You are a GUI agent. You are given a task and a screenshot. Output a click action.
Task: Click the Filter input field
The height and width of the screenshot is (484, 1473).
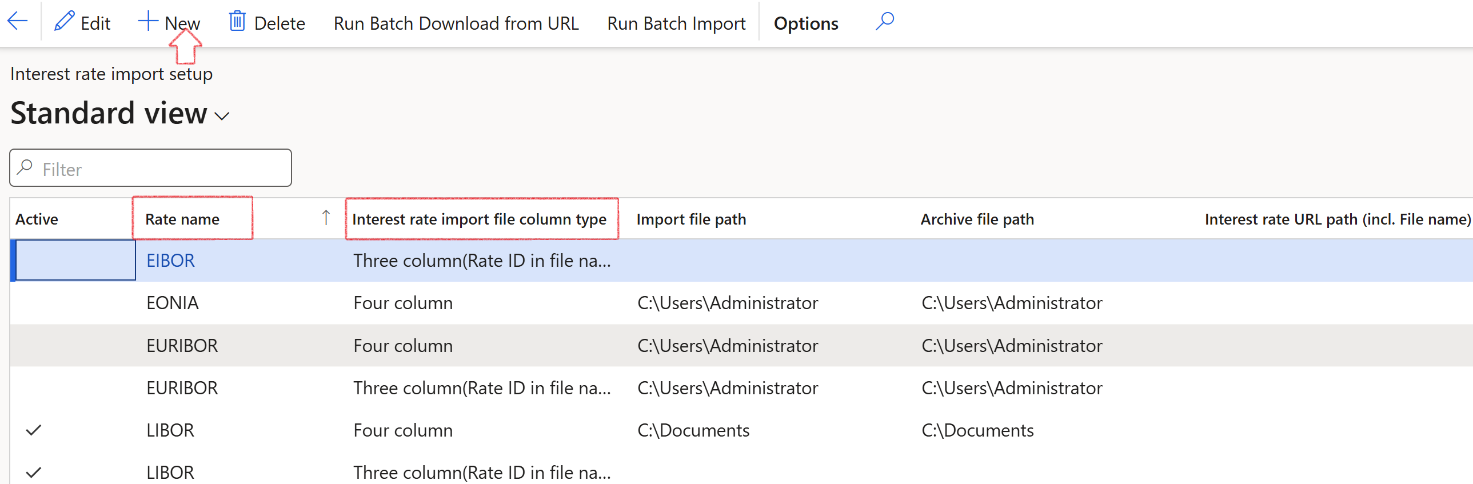(150, 168)
